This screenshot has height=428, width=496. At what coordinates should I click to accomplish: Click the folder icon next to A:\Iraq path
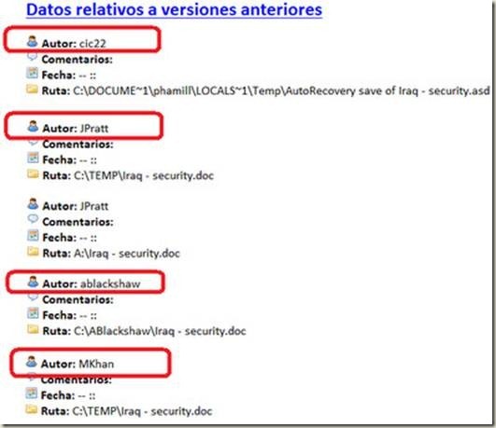33,251
